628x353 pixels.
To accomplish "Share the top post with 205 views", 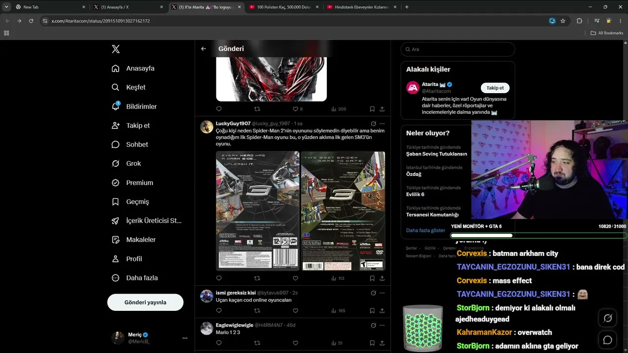I will coord(382,109).
